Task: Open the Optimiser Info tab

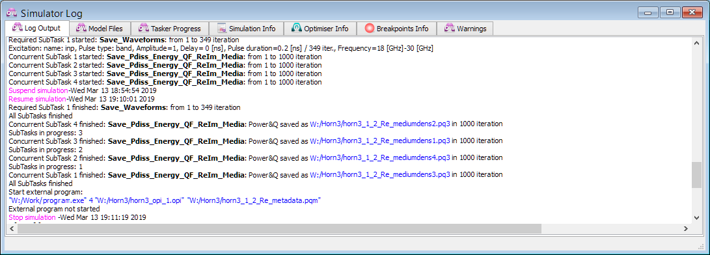Action: click(x=320, y=29)
